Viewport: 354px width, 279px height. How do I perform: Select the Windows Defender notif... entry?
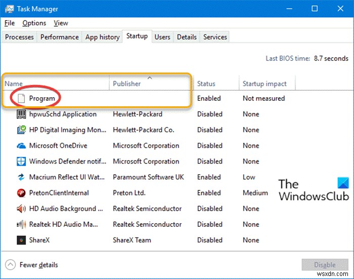67,162
